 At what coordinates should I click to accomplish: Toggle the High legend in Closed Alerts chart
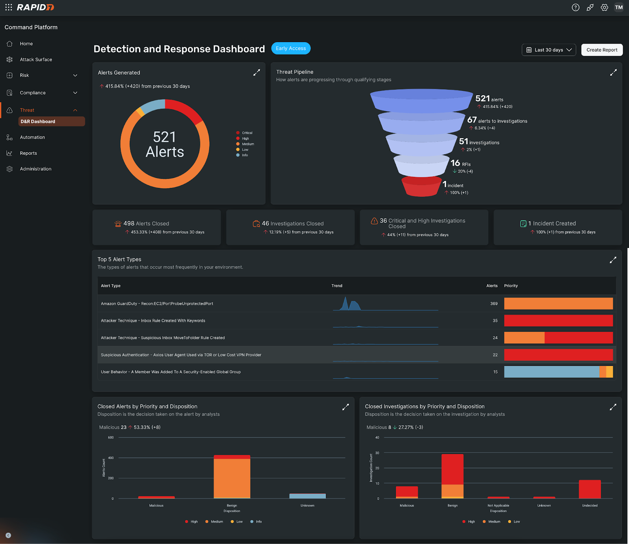coord(191,522)
